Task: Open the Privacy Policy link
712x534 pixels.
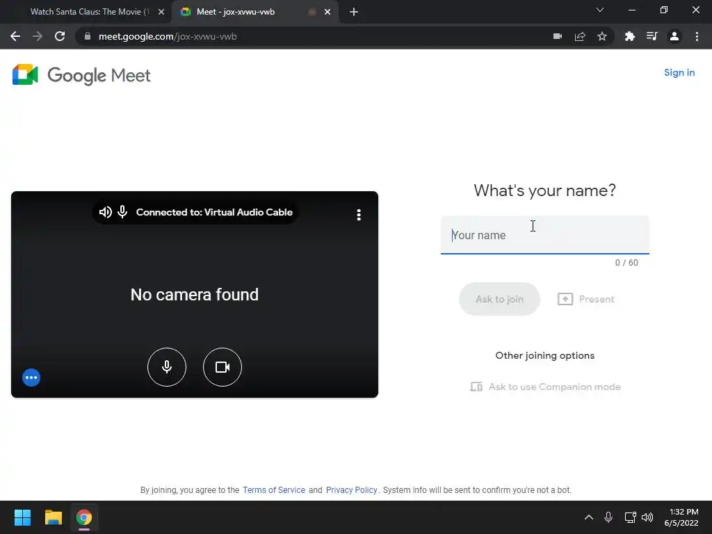Action: click(x=351, y=490)
